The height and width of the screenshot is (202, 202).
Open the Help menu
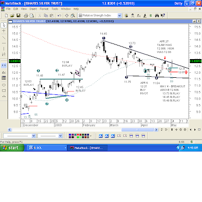76,9
